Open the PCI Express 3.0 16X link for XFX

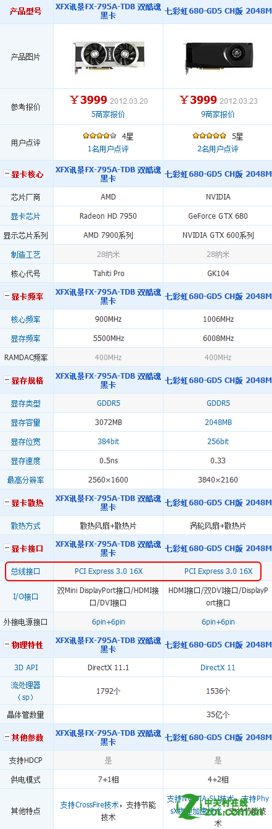109,571
